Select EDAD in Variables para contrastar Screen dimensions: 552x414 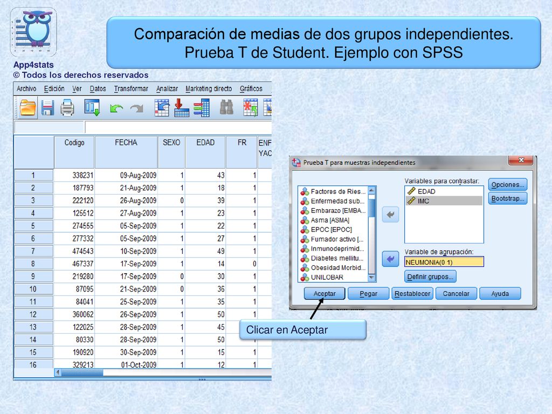click(x=444, y=191)
